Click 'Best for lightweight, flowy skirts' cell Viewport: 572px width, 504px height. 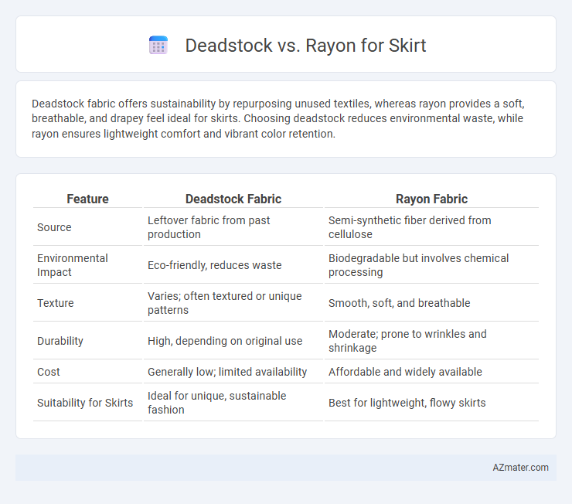coord(407,403)
